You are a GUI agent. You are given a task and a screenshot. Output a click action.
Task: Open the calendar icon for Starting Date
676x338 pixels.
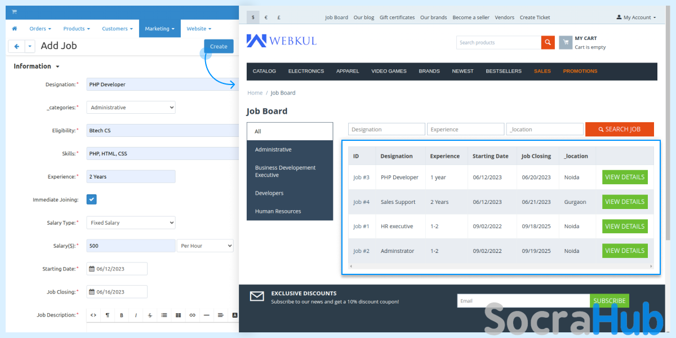pyautogui.click(x=91, y=269)
